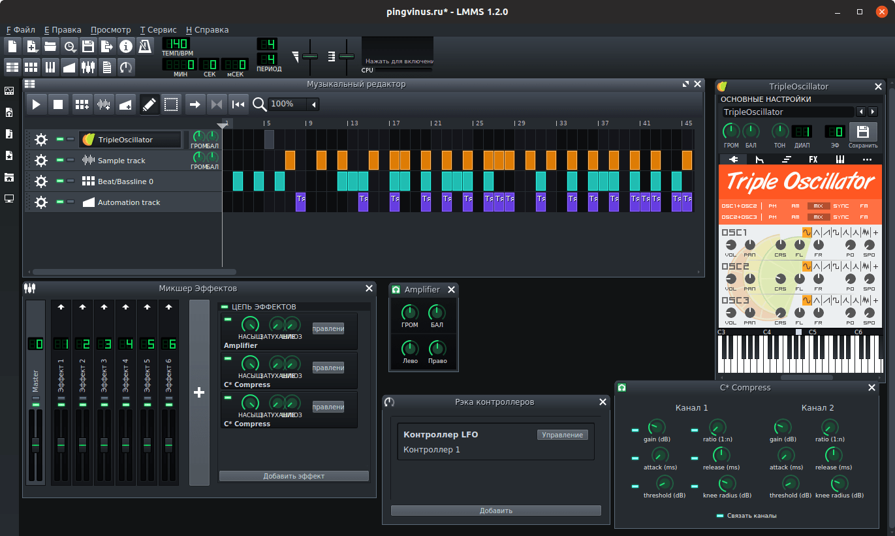
Task: Export the current project icon
Action: click(x=107, y=46)
